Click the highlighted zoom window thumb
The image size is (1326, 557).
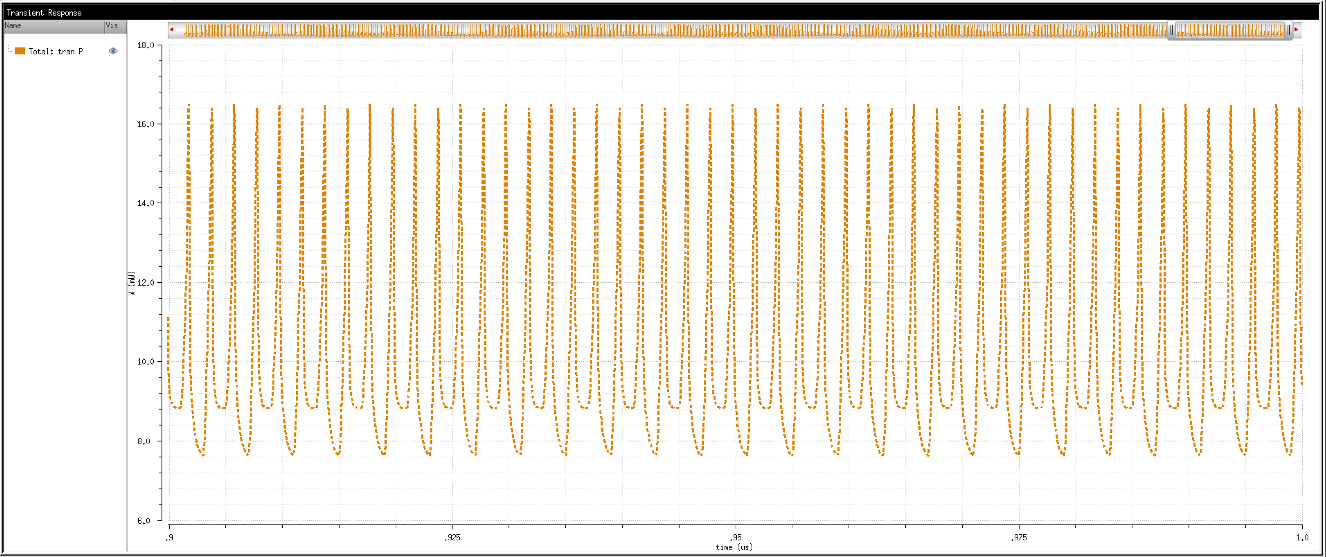pyautogui.click(x=1230, y=30)
